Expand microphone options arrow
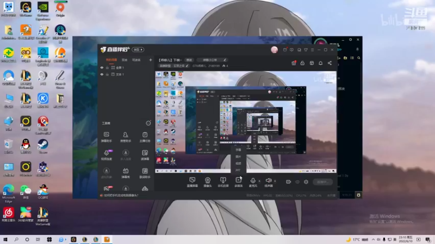This screenshot has width=435, height=244. 259,181
